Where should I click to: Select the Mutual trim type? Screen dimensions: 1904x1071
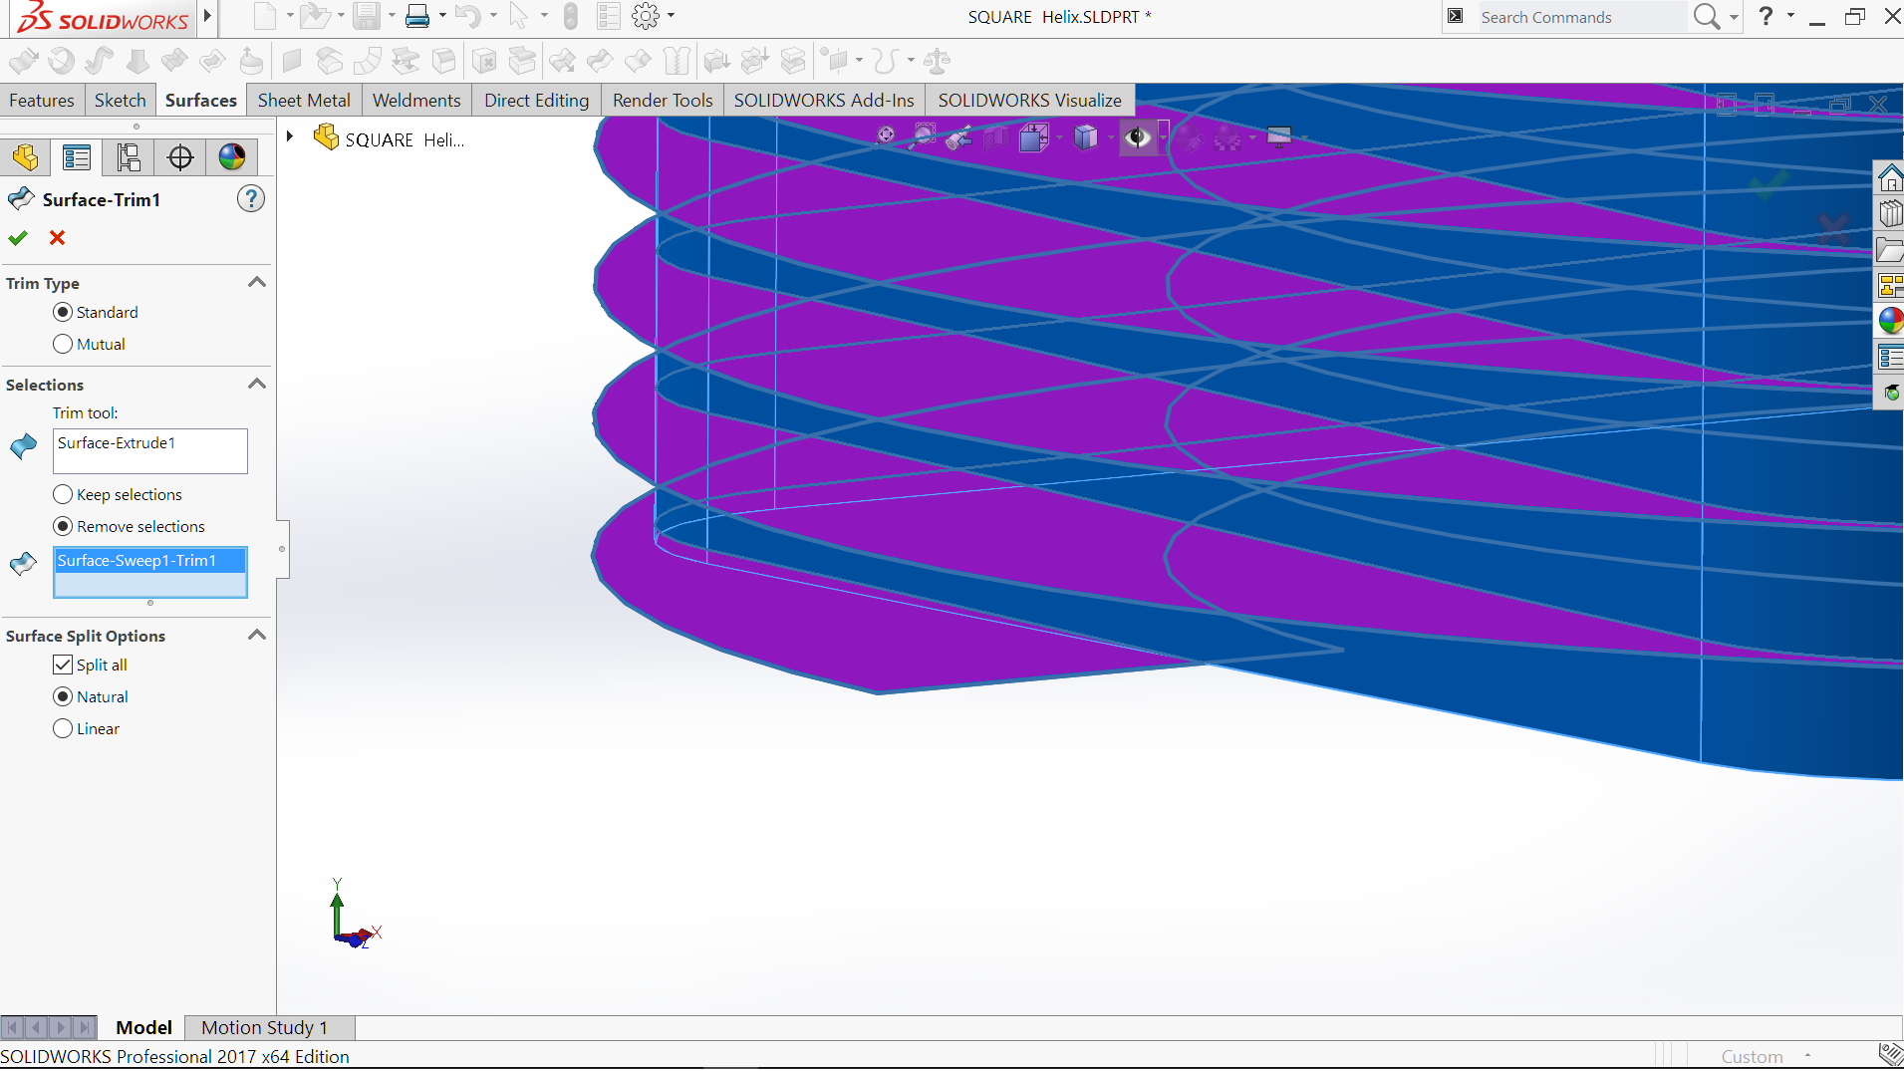point(62,344)
